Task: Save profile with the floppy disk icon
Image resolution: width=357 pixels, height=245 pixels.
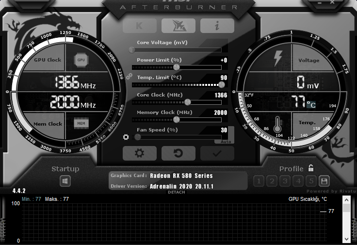Action: (324, 181)
